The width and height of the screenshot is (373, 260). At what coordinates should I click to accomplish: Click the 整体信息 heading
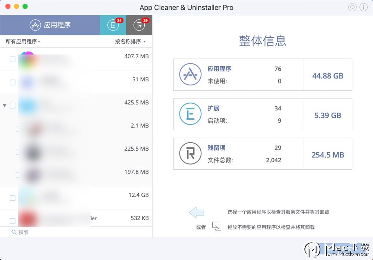263,41
